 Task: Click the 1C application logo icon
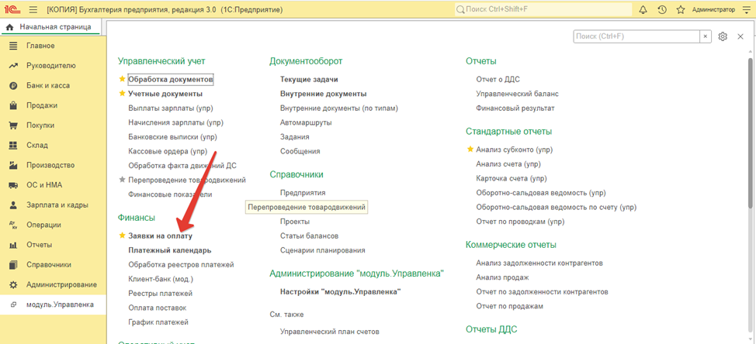(x=12, y=9)
